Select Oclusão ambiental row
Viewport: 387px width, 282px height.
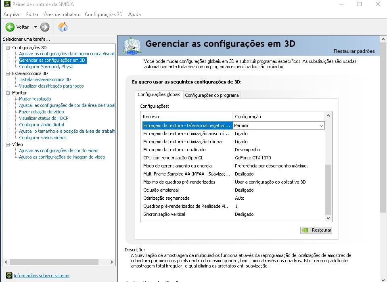coord(234,190)
